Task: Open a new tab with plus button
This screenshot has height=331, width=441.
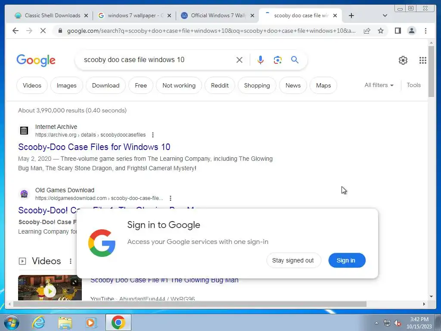Action: click(351, 16)
